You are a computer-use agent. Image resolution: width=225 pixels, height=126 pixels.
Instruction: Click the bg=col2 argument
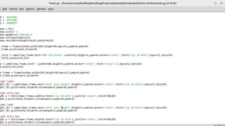click(x=126, y=64)
